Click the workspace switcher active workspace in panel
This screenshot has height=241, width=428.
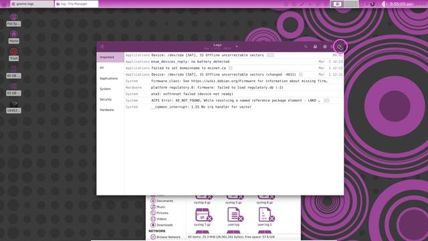tap(338, 4)
